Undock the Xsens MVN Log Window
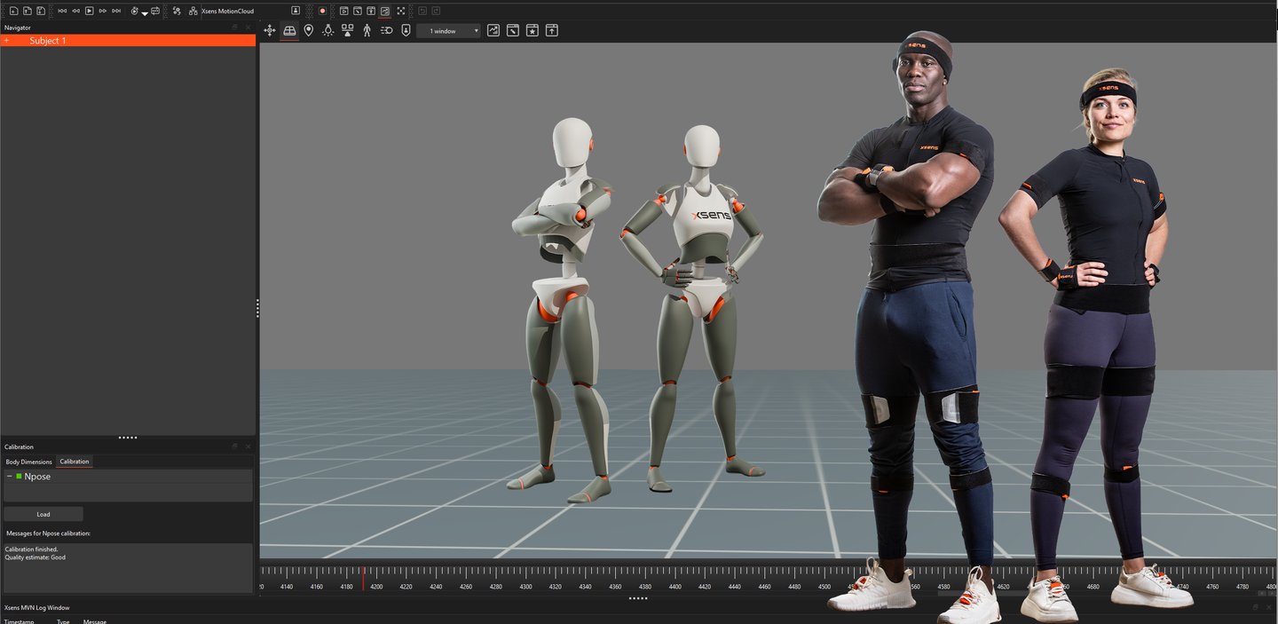Viewport: 1278px width, 624px height. coord(1255,607)
